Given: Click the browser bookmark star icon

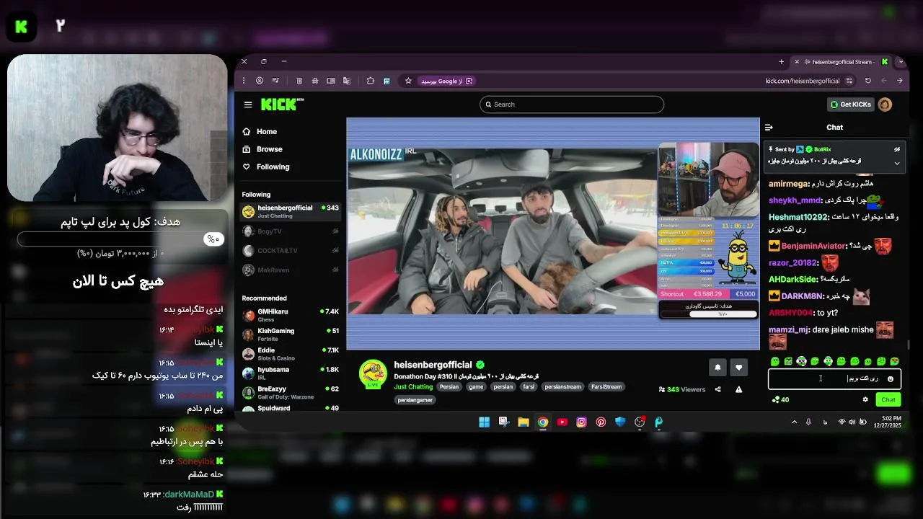Looking at the screenshot, I should coord(408,81).
